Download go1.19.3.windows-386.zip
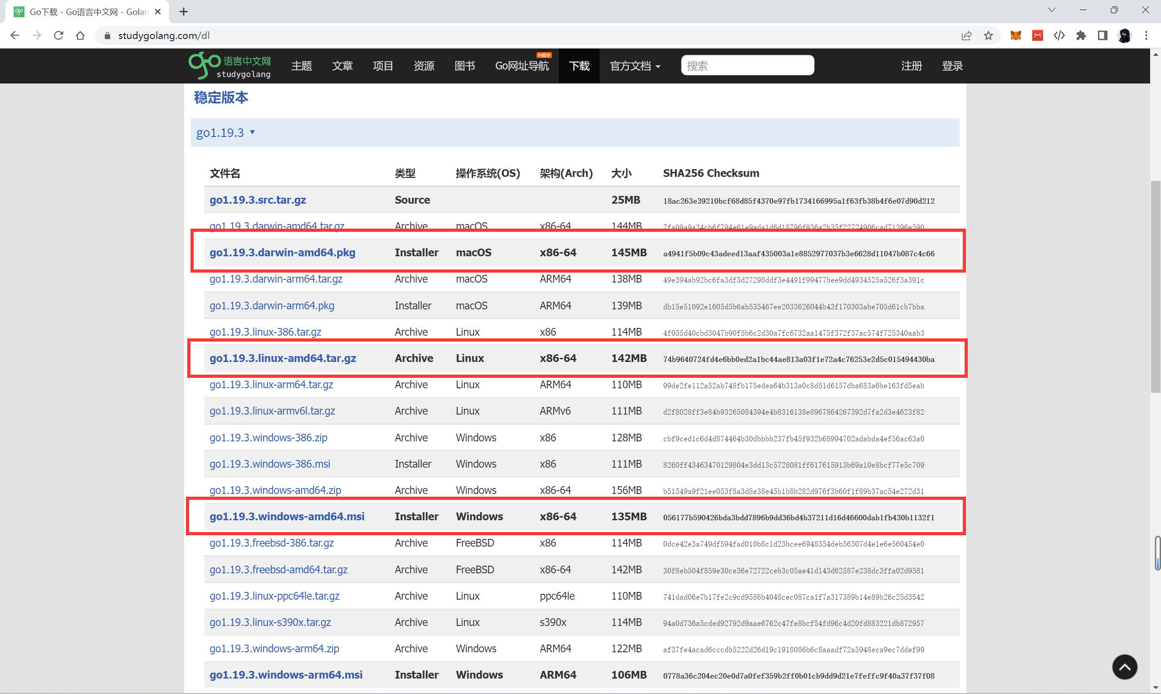Viewport: 1161px width, 694px height. tap(268, 438)
